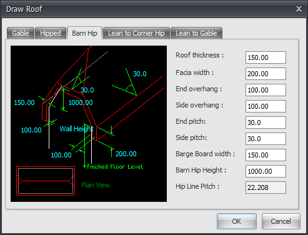Open the Lean to Corner Hip tab
This screenshot has width=308, height=235.
coord(136,33)
